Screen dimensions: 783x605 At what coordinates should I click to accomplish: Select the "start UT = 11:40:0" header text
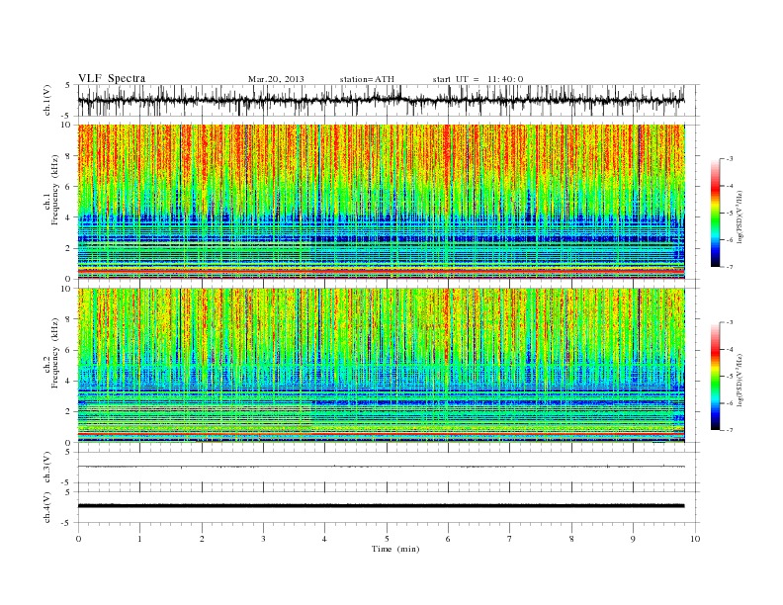pyautogui.click(x=478, y=79)
